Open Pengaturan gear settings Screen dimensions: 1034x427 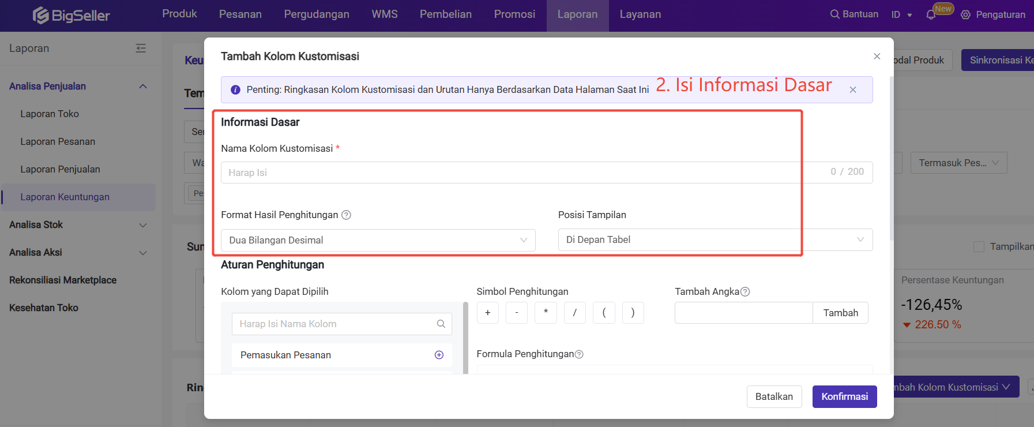965,15
